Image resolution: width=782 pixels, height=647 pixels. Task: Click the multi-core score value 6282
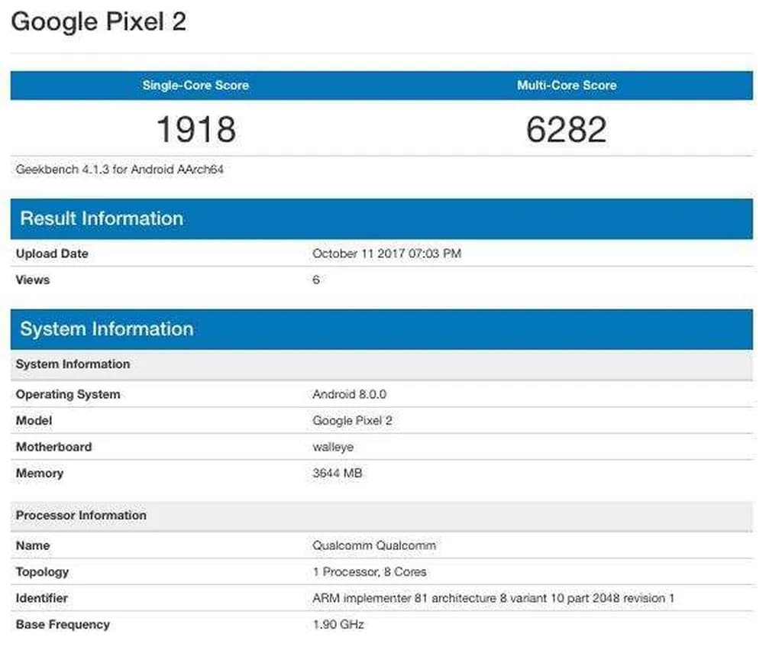567,129
